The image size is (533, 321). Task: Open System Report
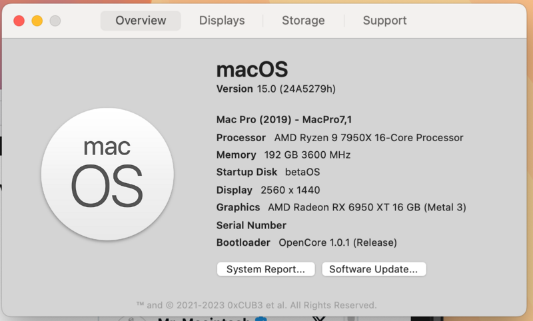(266, 269)
